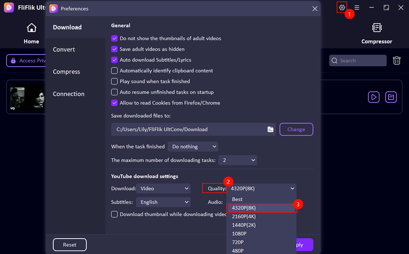Screen dimensions: 409x254
Task: Click the trash delete icon
Action: tap(397, 60)
